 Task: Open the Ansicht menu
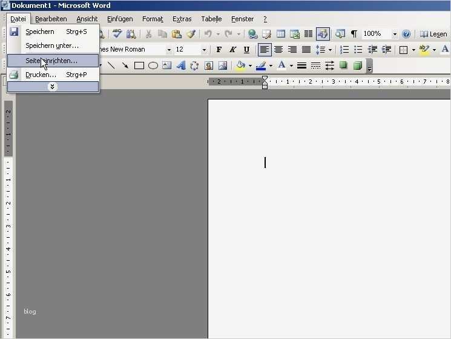[x=87, y=19]
